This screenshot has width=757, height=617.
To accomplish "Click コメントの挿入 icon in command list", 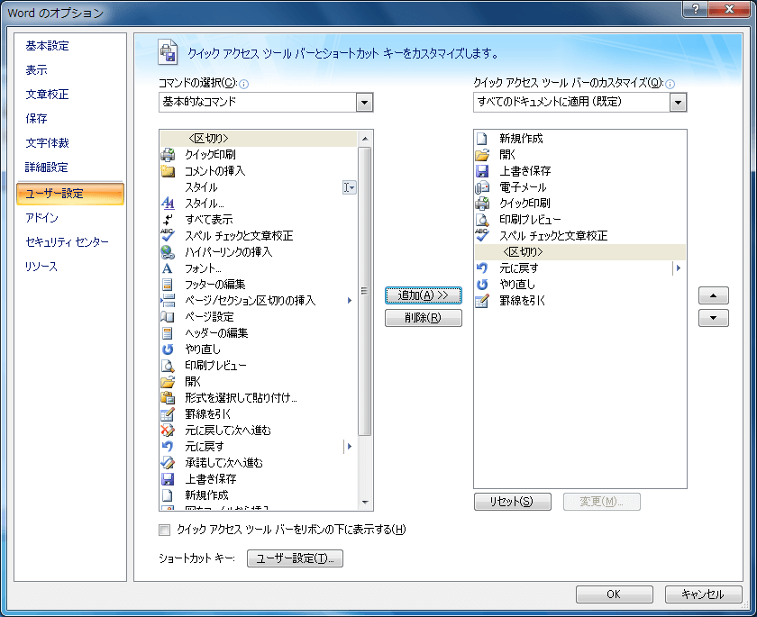I will [x=168, y=171].
